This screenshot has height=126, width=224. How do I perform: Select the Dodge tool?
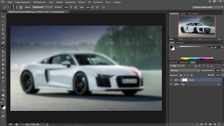(x=3, y=73)
